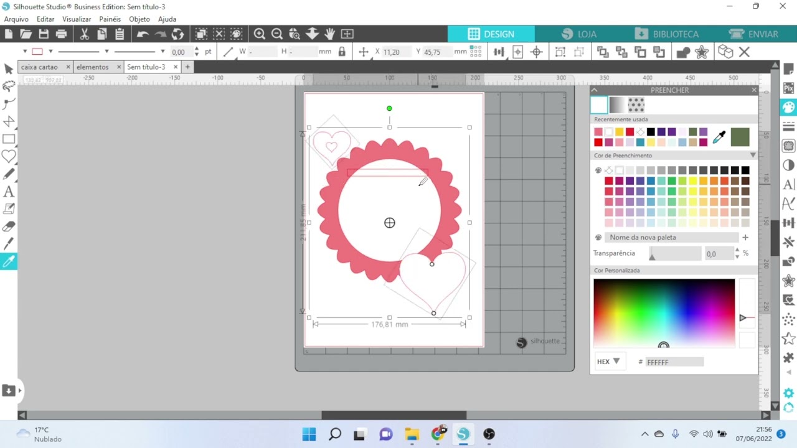Open the line color dropdown arrow next to red rectangle

[50, 52]
